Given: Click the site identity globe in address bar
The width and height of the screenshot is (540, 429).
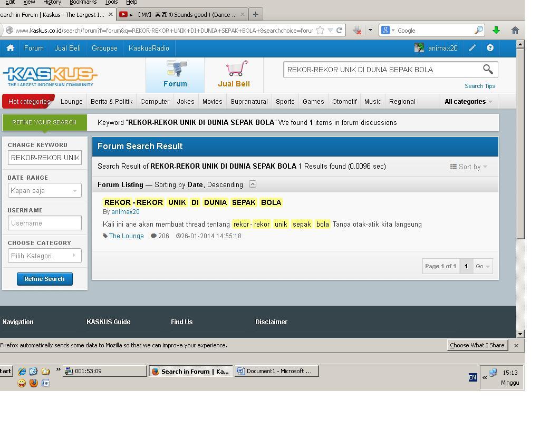Looking at the screenshot, I should 9,30.
